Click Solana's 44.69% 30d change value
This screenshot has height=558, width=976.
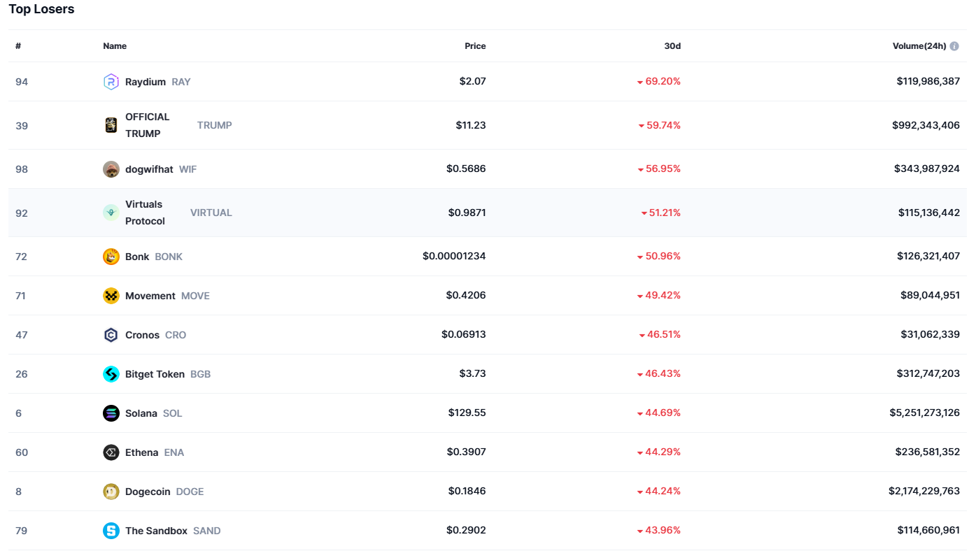pyautogui.click(x=662, y=413)
